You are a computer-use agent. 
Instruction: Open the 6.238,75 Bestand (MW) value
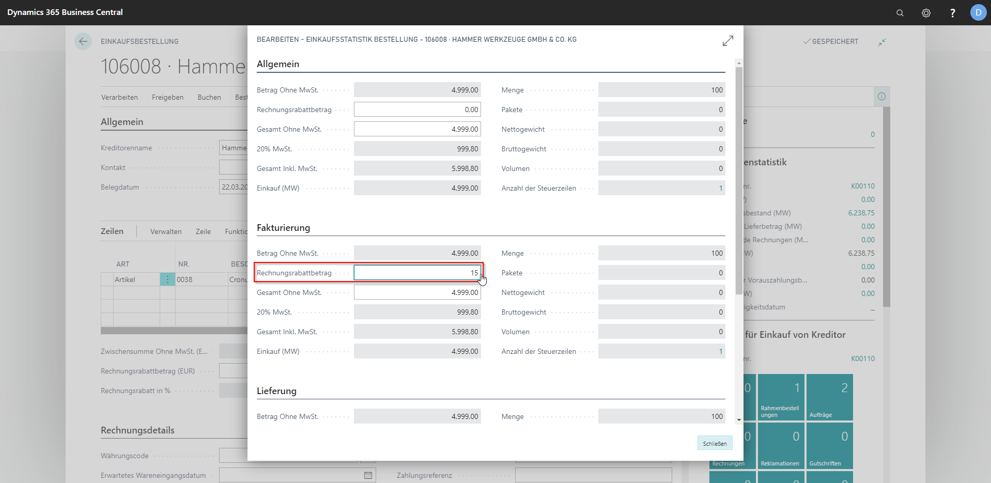pos(861,213)
